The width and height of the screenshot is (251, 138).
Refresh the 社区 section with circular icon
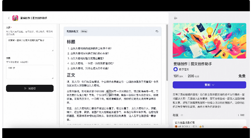(x=182, y=115)
